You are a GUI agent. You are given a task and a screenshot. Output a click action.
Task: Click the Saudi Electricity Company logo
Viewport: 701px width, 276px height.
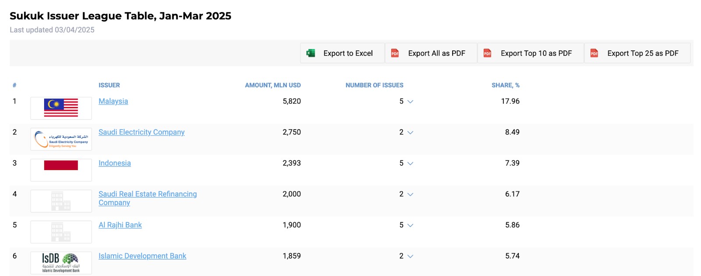(61, 139)
